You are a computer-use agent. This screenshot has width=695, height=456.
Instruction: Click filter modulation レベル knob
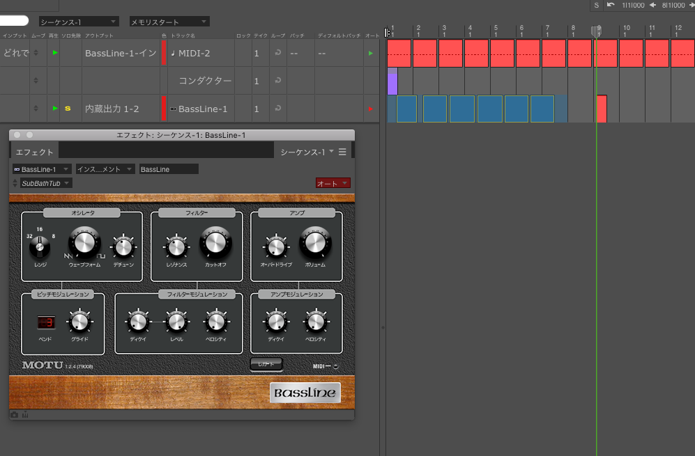click(176, 322)
